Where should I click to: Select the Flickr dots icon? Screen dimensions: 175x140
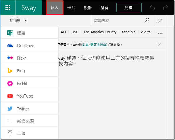(10, 58)
